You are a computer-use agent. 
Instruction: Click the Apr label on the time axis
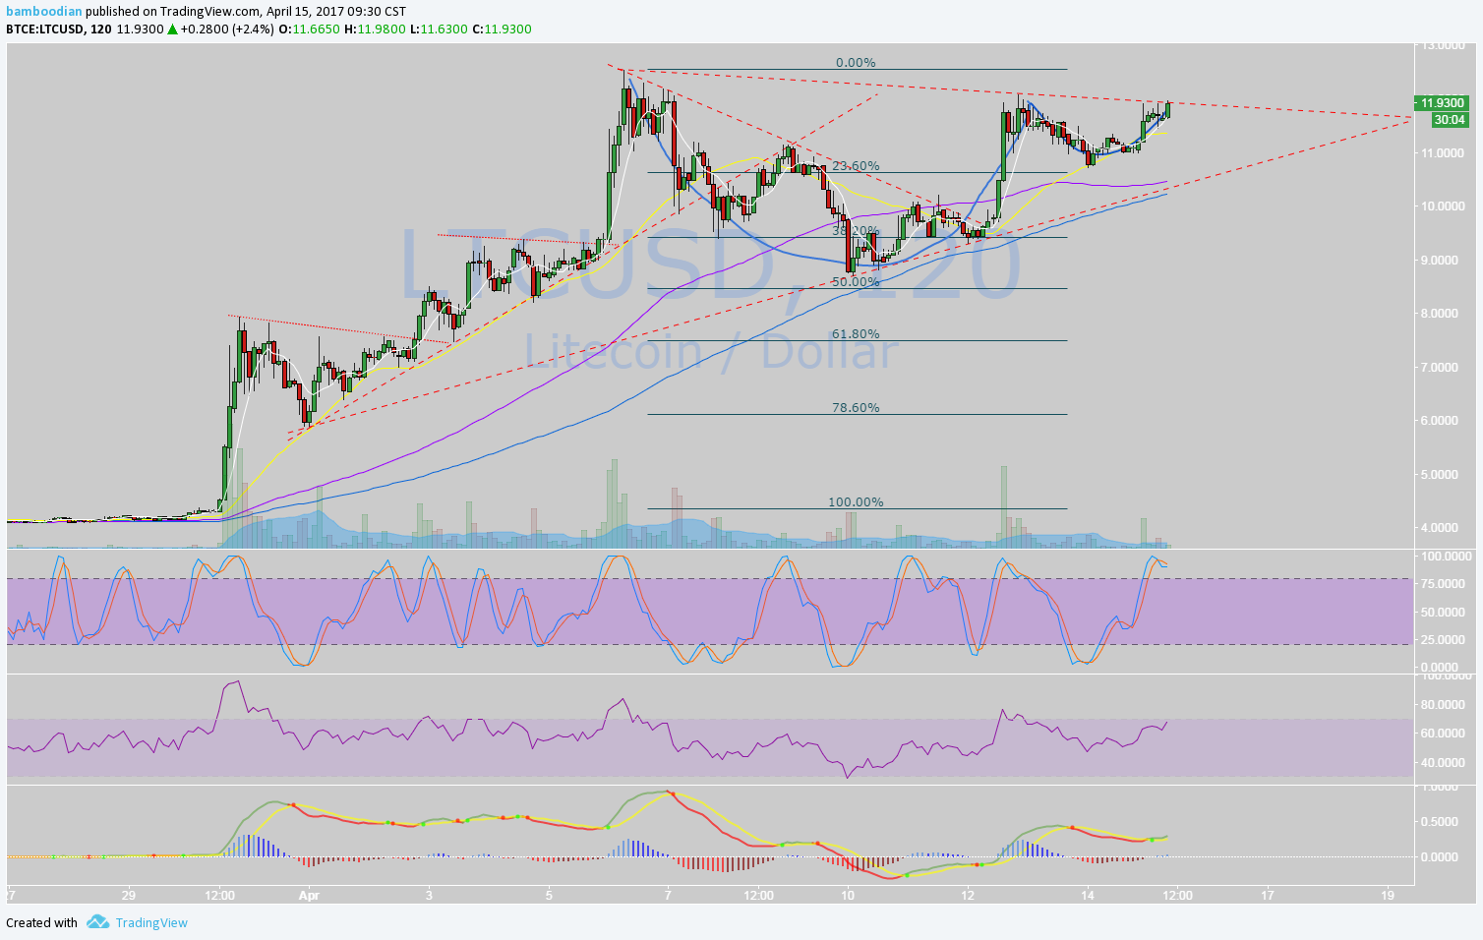309,896
